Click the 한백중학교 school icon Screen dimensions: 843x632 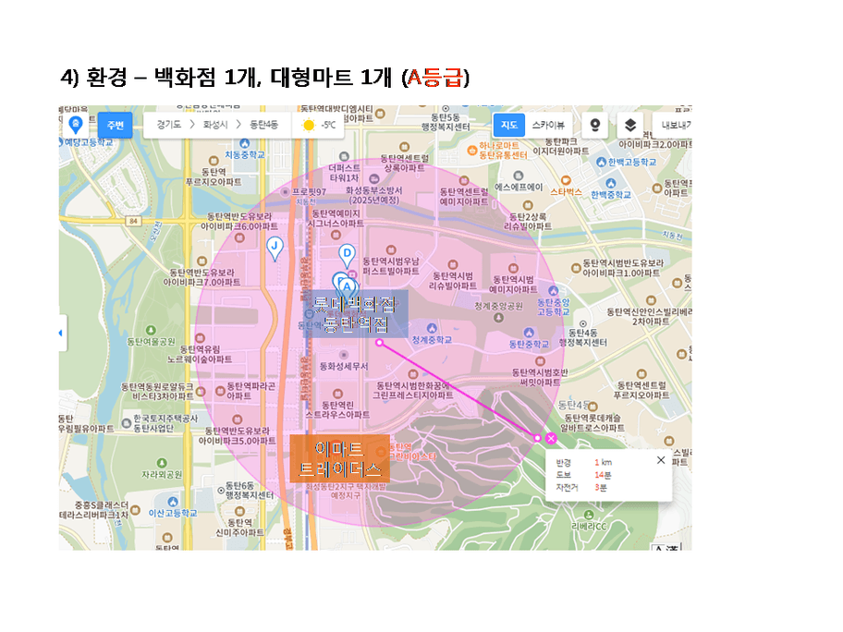pos(611,183)
